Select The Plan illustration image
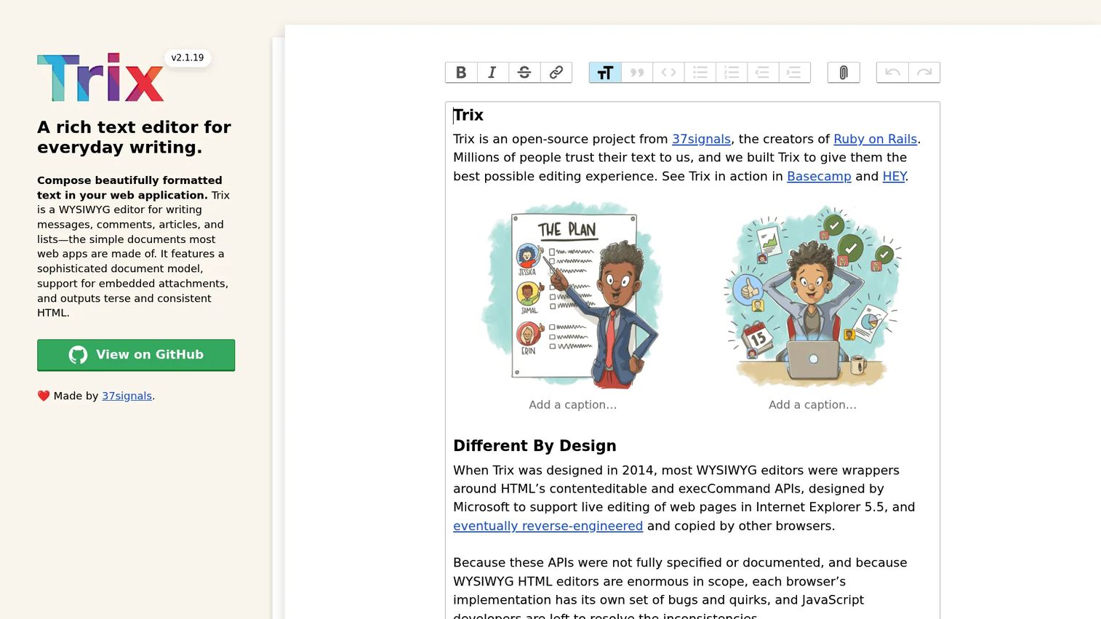This screenshot has height=619, width=1101. pyautogui.click(x=572, y=295)
